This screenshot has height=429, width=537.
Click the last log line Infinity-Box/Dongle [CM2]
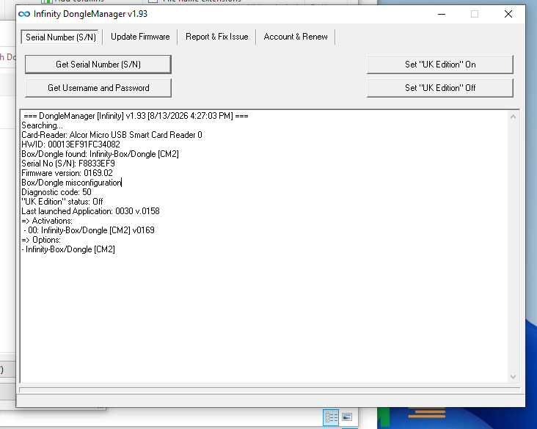[x=68, y=250]
